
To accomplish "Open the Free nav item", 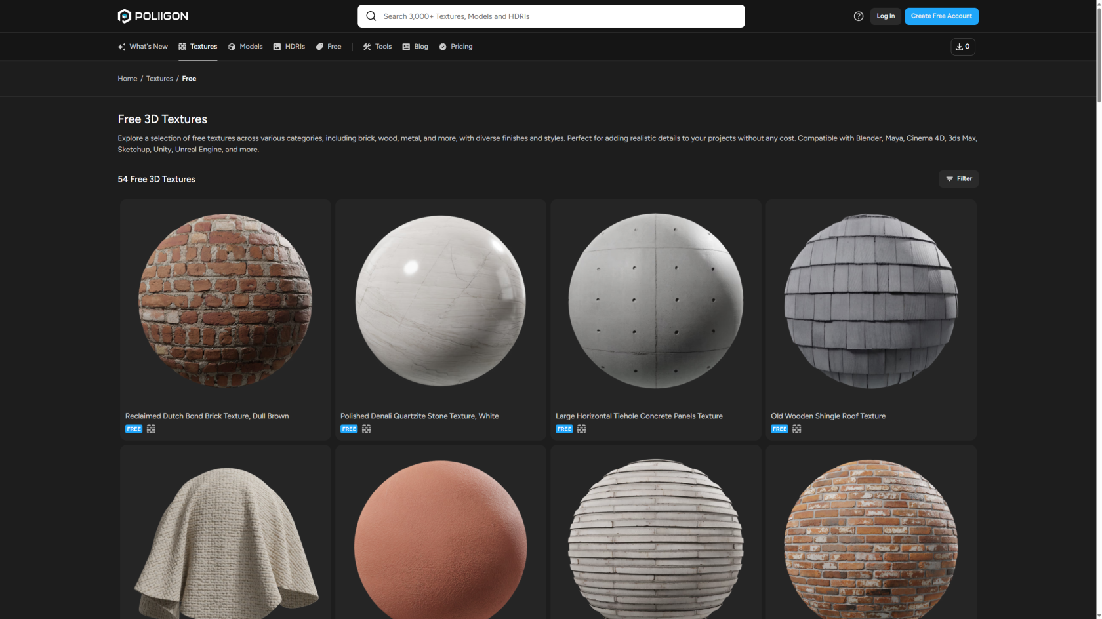I will [329, 47].
